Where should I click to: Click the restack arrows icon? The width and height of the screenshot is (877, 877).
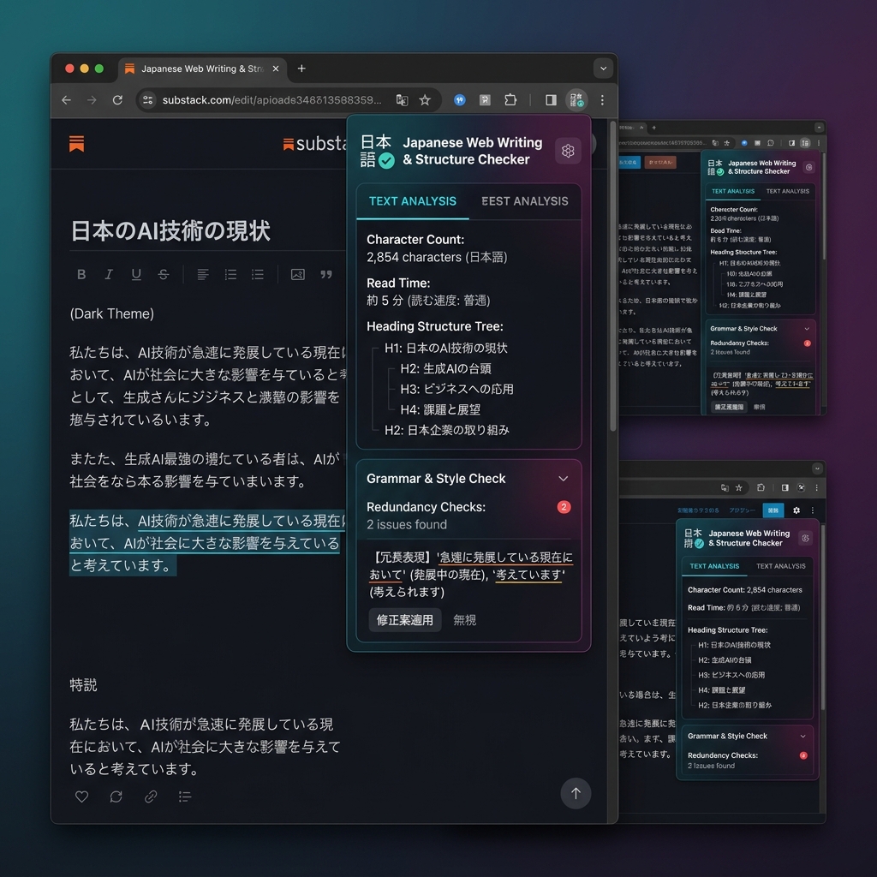[116, 796]
